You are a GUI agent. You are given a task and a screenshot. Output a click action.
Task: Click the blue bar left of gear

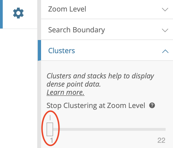tap(1, 14)
